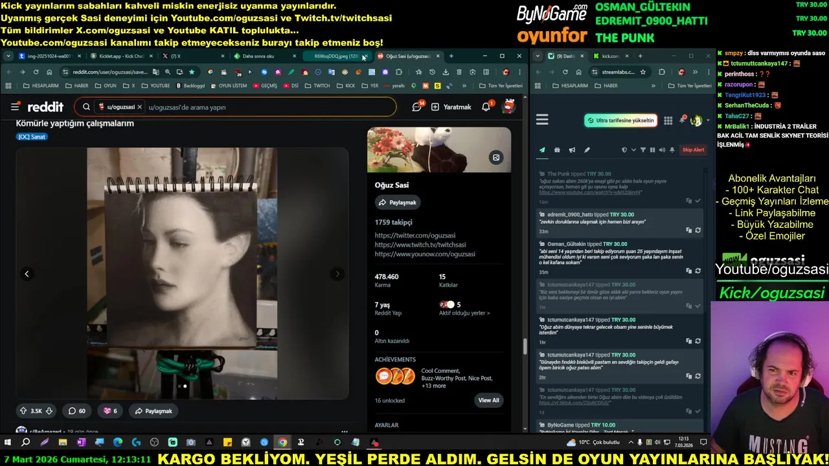Screen dimensions: 829x466
Task: Select the Streamlabs megaphone icon tab
Action: (x=572, y=150)
